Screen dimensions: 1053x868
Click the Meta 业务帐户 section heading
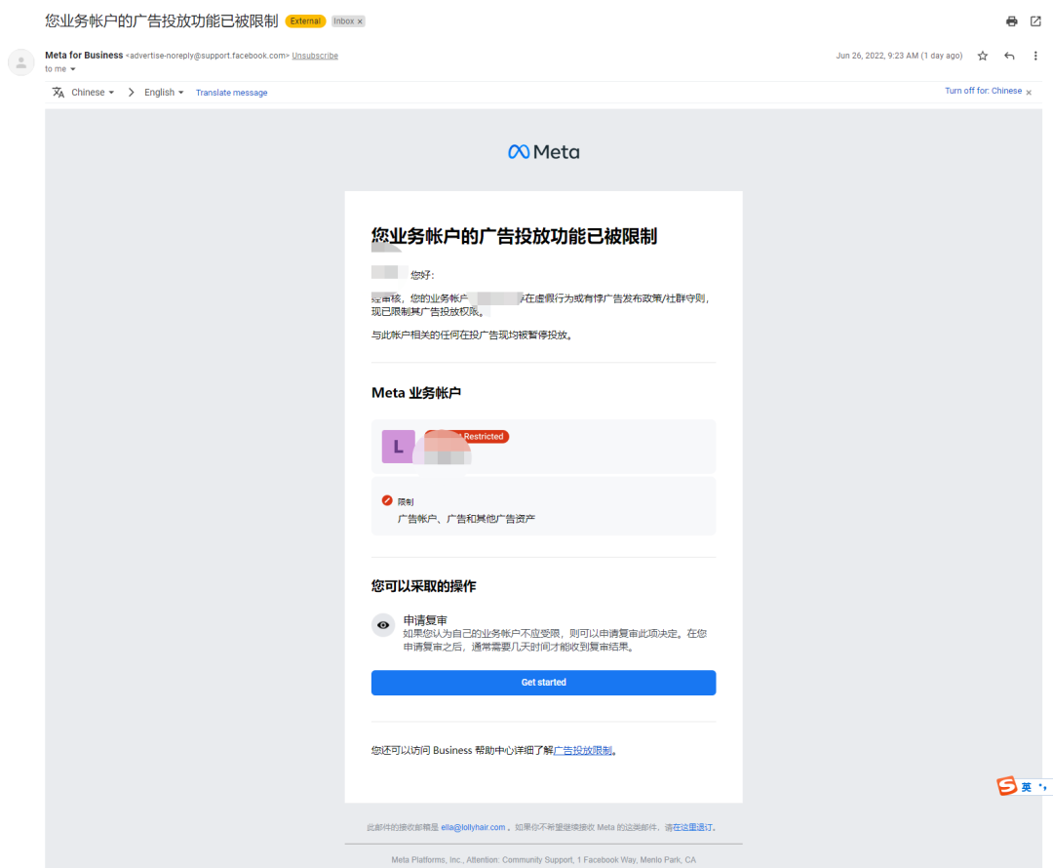tap(416, 393)
